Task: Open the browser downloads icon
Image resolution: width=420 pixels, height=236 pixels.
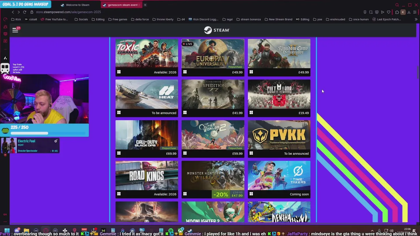Action: (x=409, y=12)
